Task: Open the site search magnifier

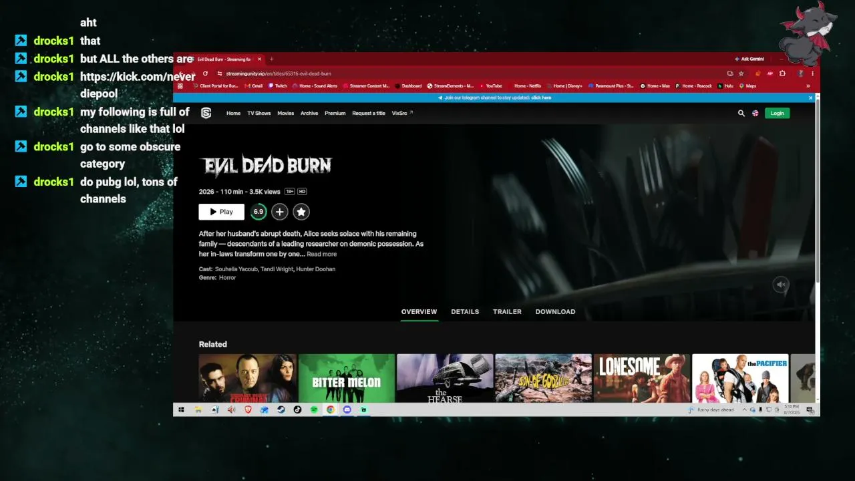Action: click(x=741, y=114)
